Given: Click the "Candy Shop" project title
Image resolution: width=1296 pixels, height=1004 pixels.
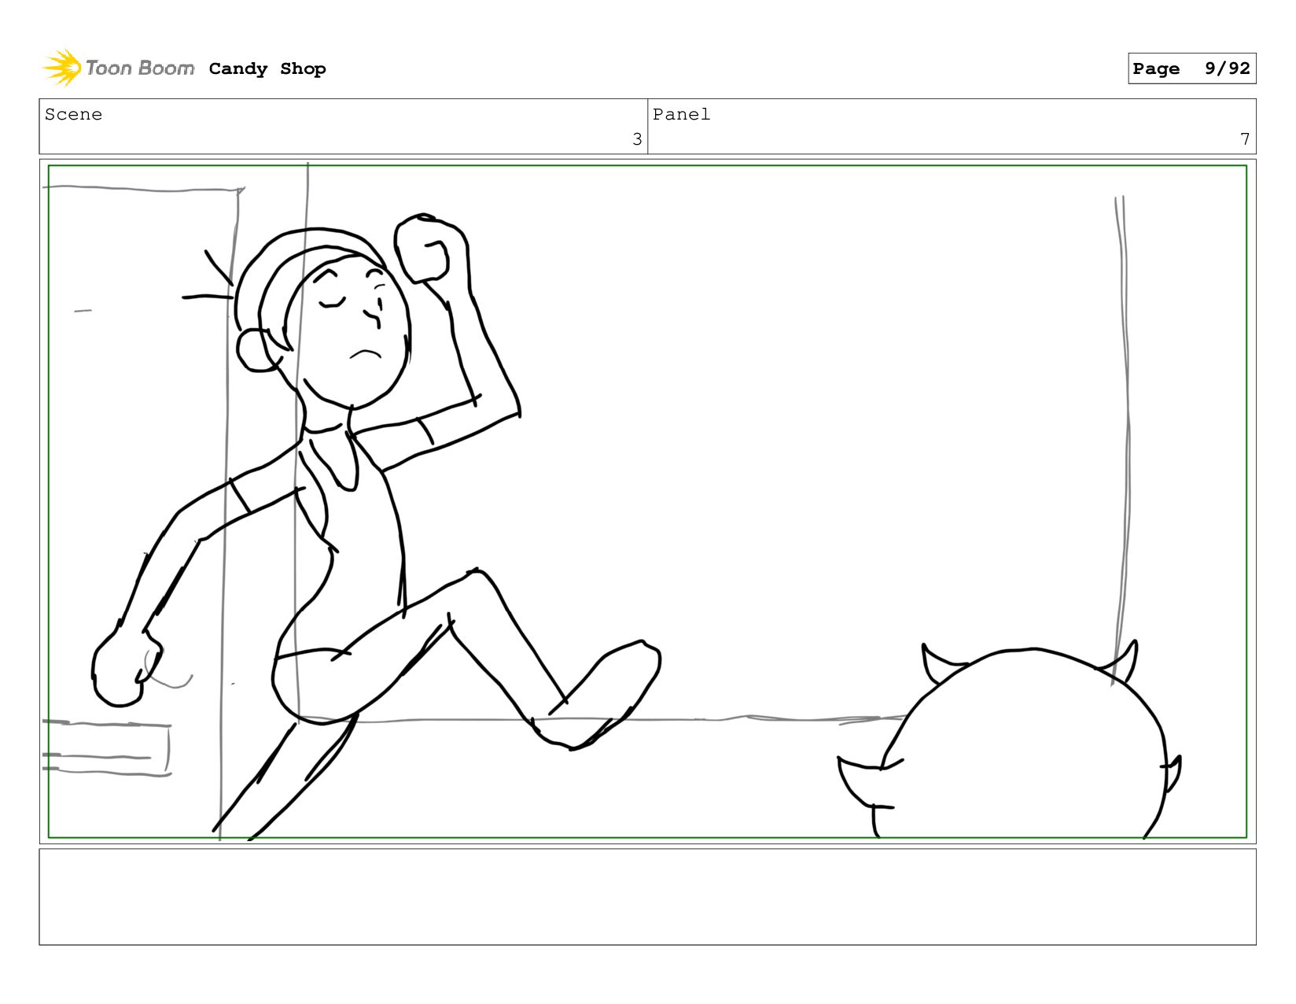Looking at the screenshot, I should (267, 68).
